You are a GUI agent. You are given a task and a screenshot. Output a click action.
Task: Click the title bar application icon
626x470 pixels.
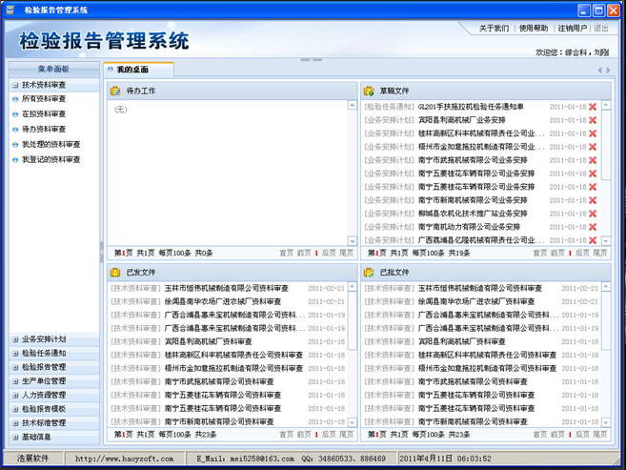pos(10,10)
